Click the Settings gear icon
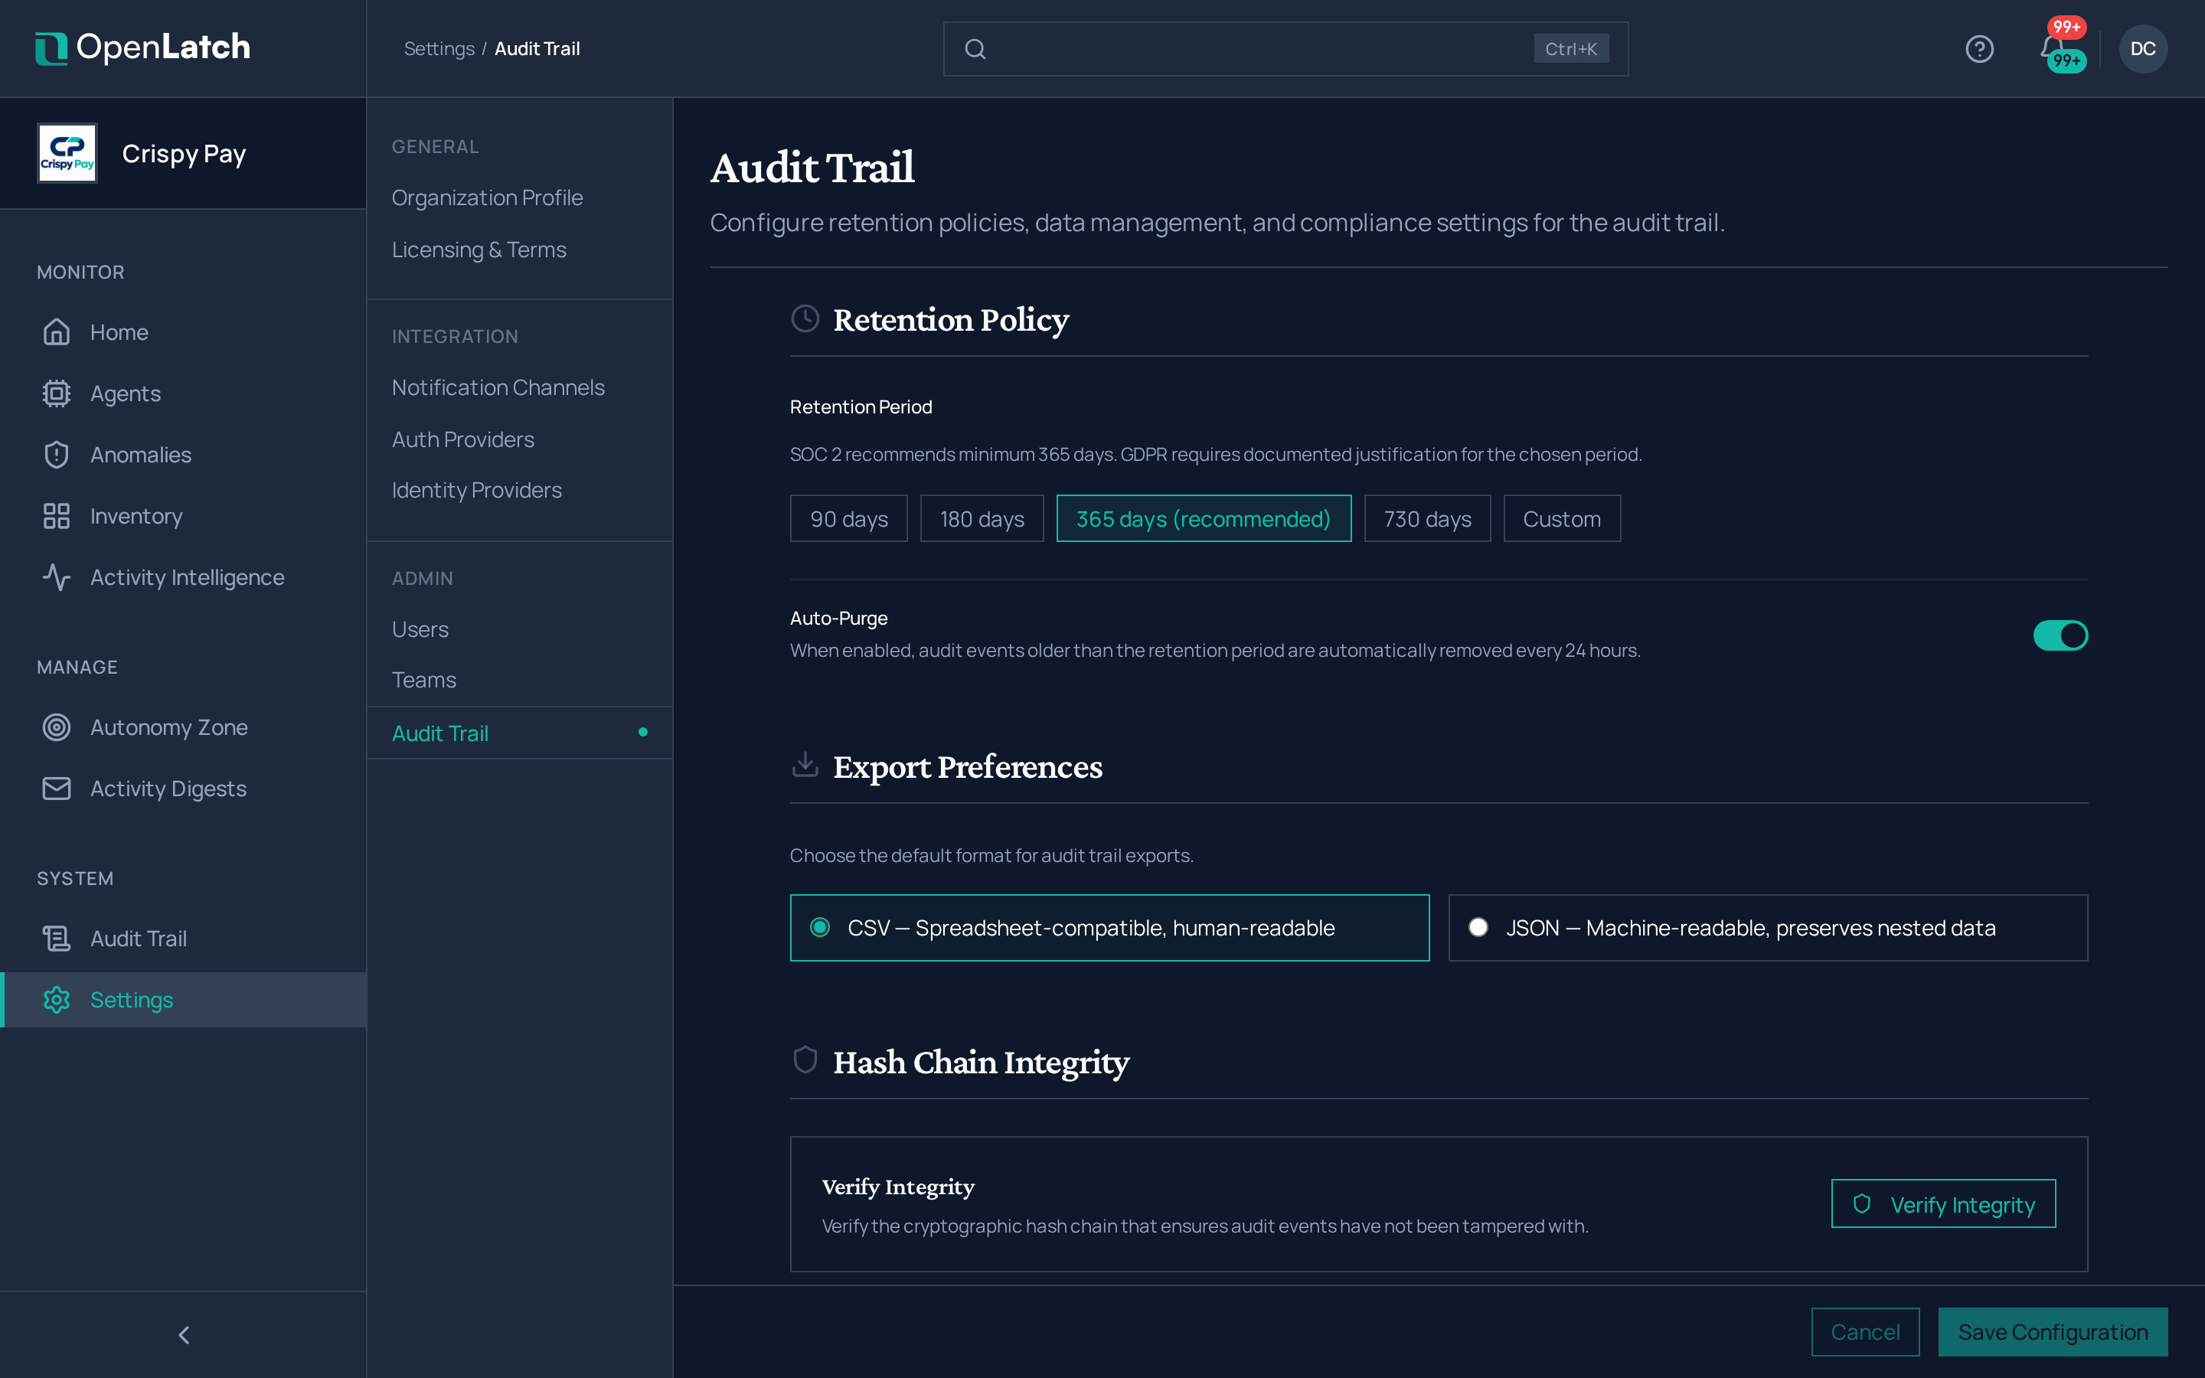Viewport: 2205px width, 1378px height. pyautogui.click(x=57, y=1000)
